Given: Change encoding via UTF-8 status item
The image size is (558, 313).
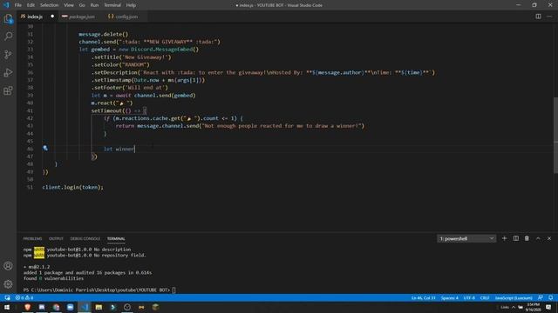Looking at the screenshot, I should coord(469,297).
